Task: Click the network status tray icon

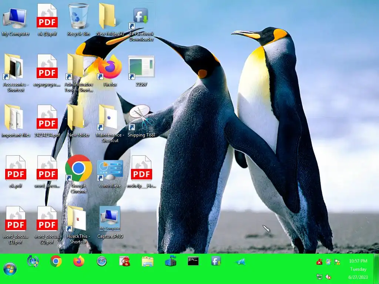Action: click(319, 277)
